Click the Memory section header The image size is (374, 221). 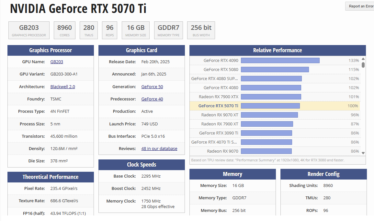point(232,174)
